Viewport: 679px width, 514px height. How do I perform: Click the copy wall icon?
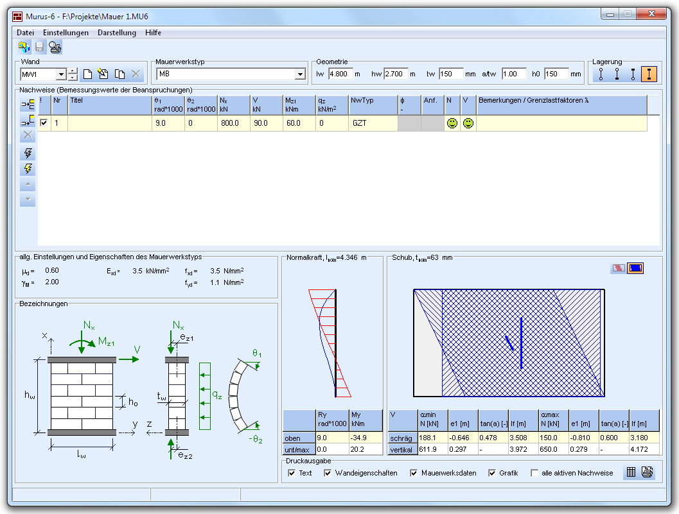click(x=119, y=74)
